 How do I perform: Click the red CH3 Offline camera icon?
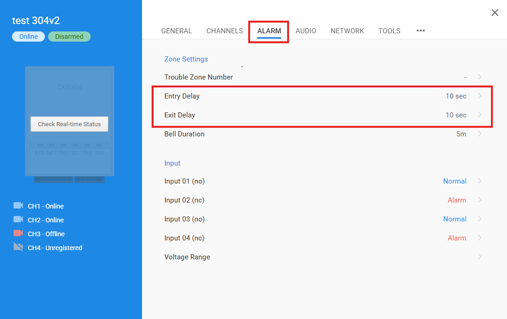(18, 233)
